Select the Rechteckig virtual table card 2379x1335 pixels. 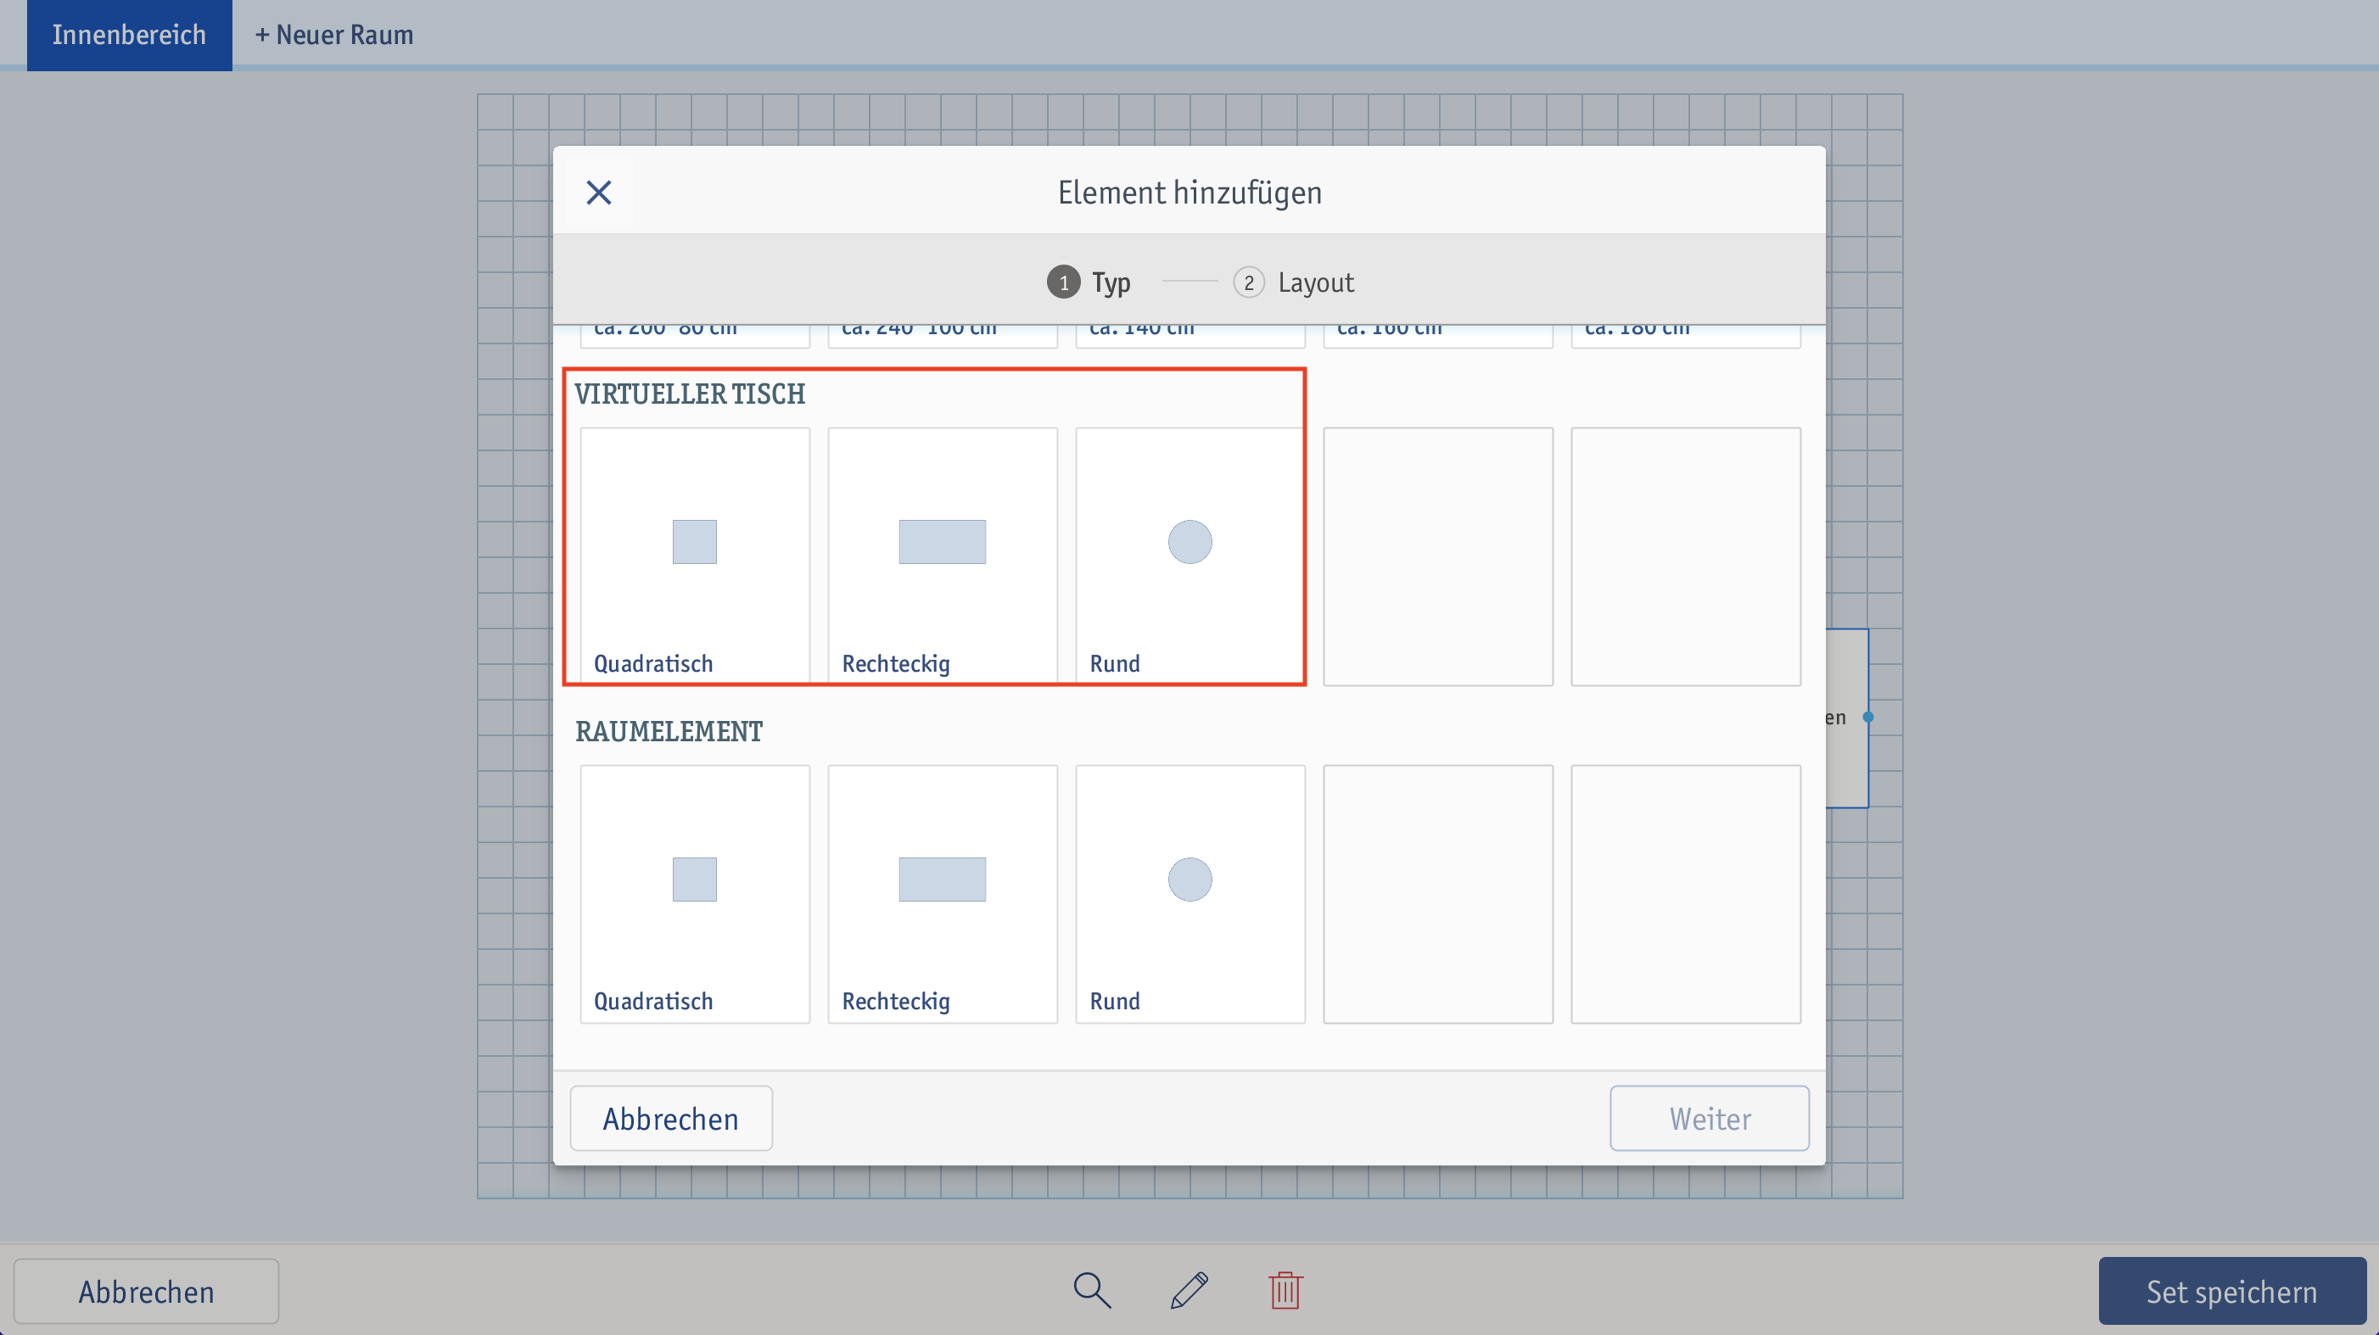coord(942,556)
